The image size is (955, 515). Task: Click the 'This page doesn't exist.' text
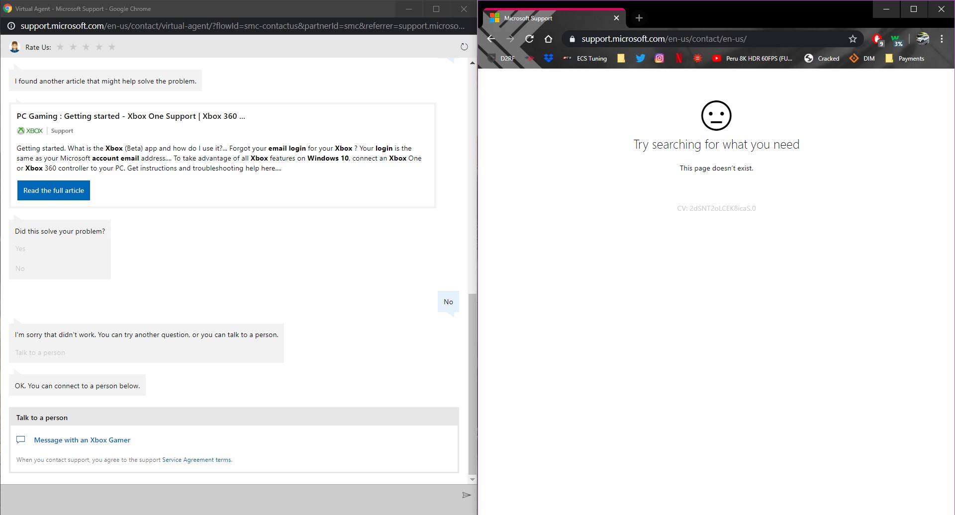tap(716, 168)
